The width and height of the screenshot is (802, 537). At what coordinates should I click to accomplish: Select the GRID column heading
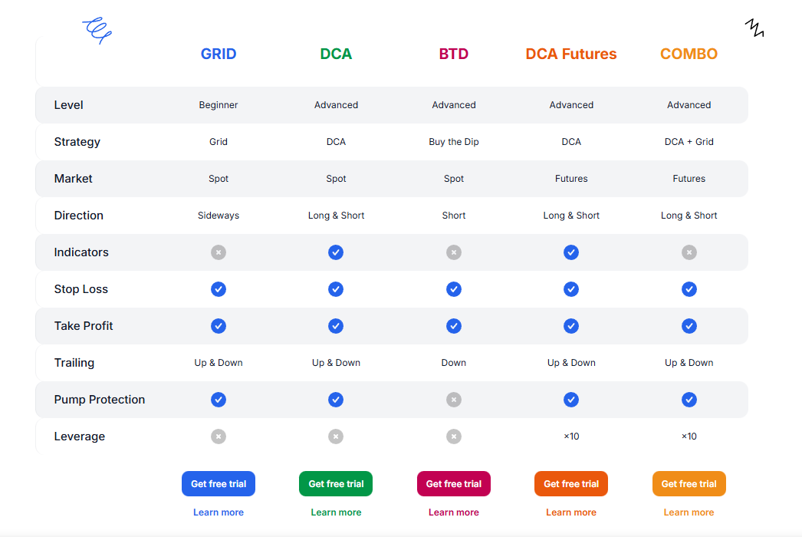[x=219, y=54]
